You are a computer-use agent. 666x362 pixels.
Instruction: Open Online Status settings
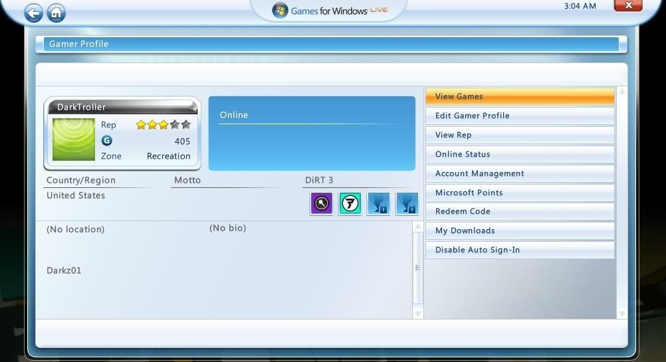click(520, 154)
